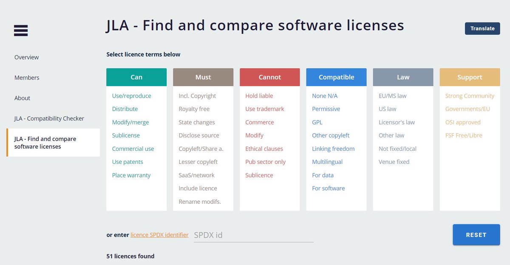Image resolution: width=510 pixels, height=265 pixels.
Task: Select the Permissive compatibility term
Action: click(326, 109)
